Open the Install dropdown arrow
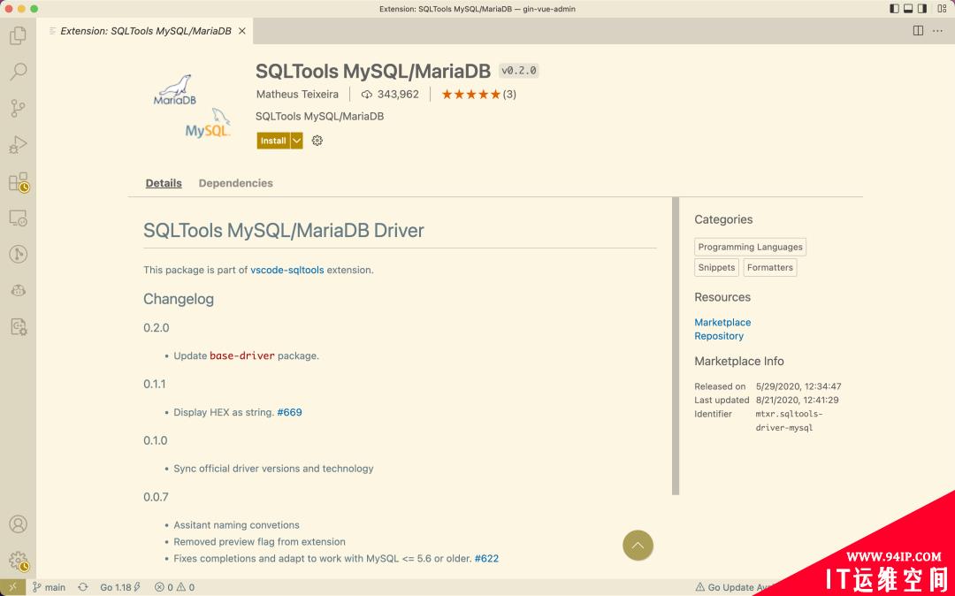Viewport: 955px width, 596px height. 296,141
